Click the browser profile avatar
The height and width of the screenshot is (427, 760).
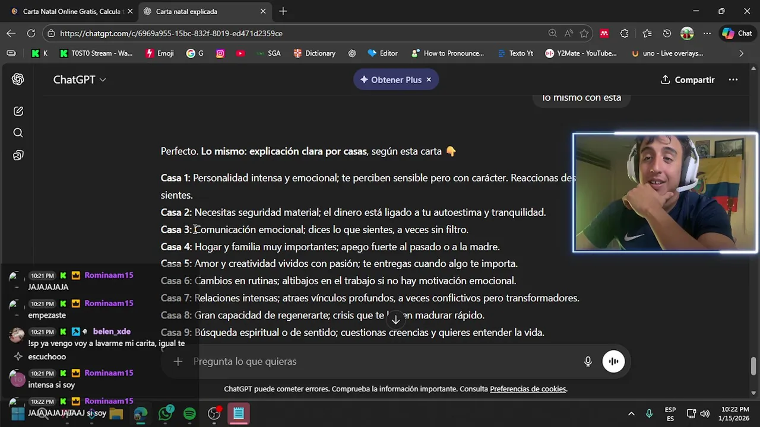[687, 33]
